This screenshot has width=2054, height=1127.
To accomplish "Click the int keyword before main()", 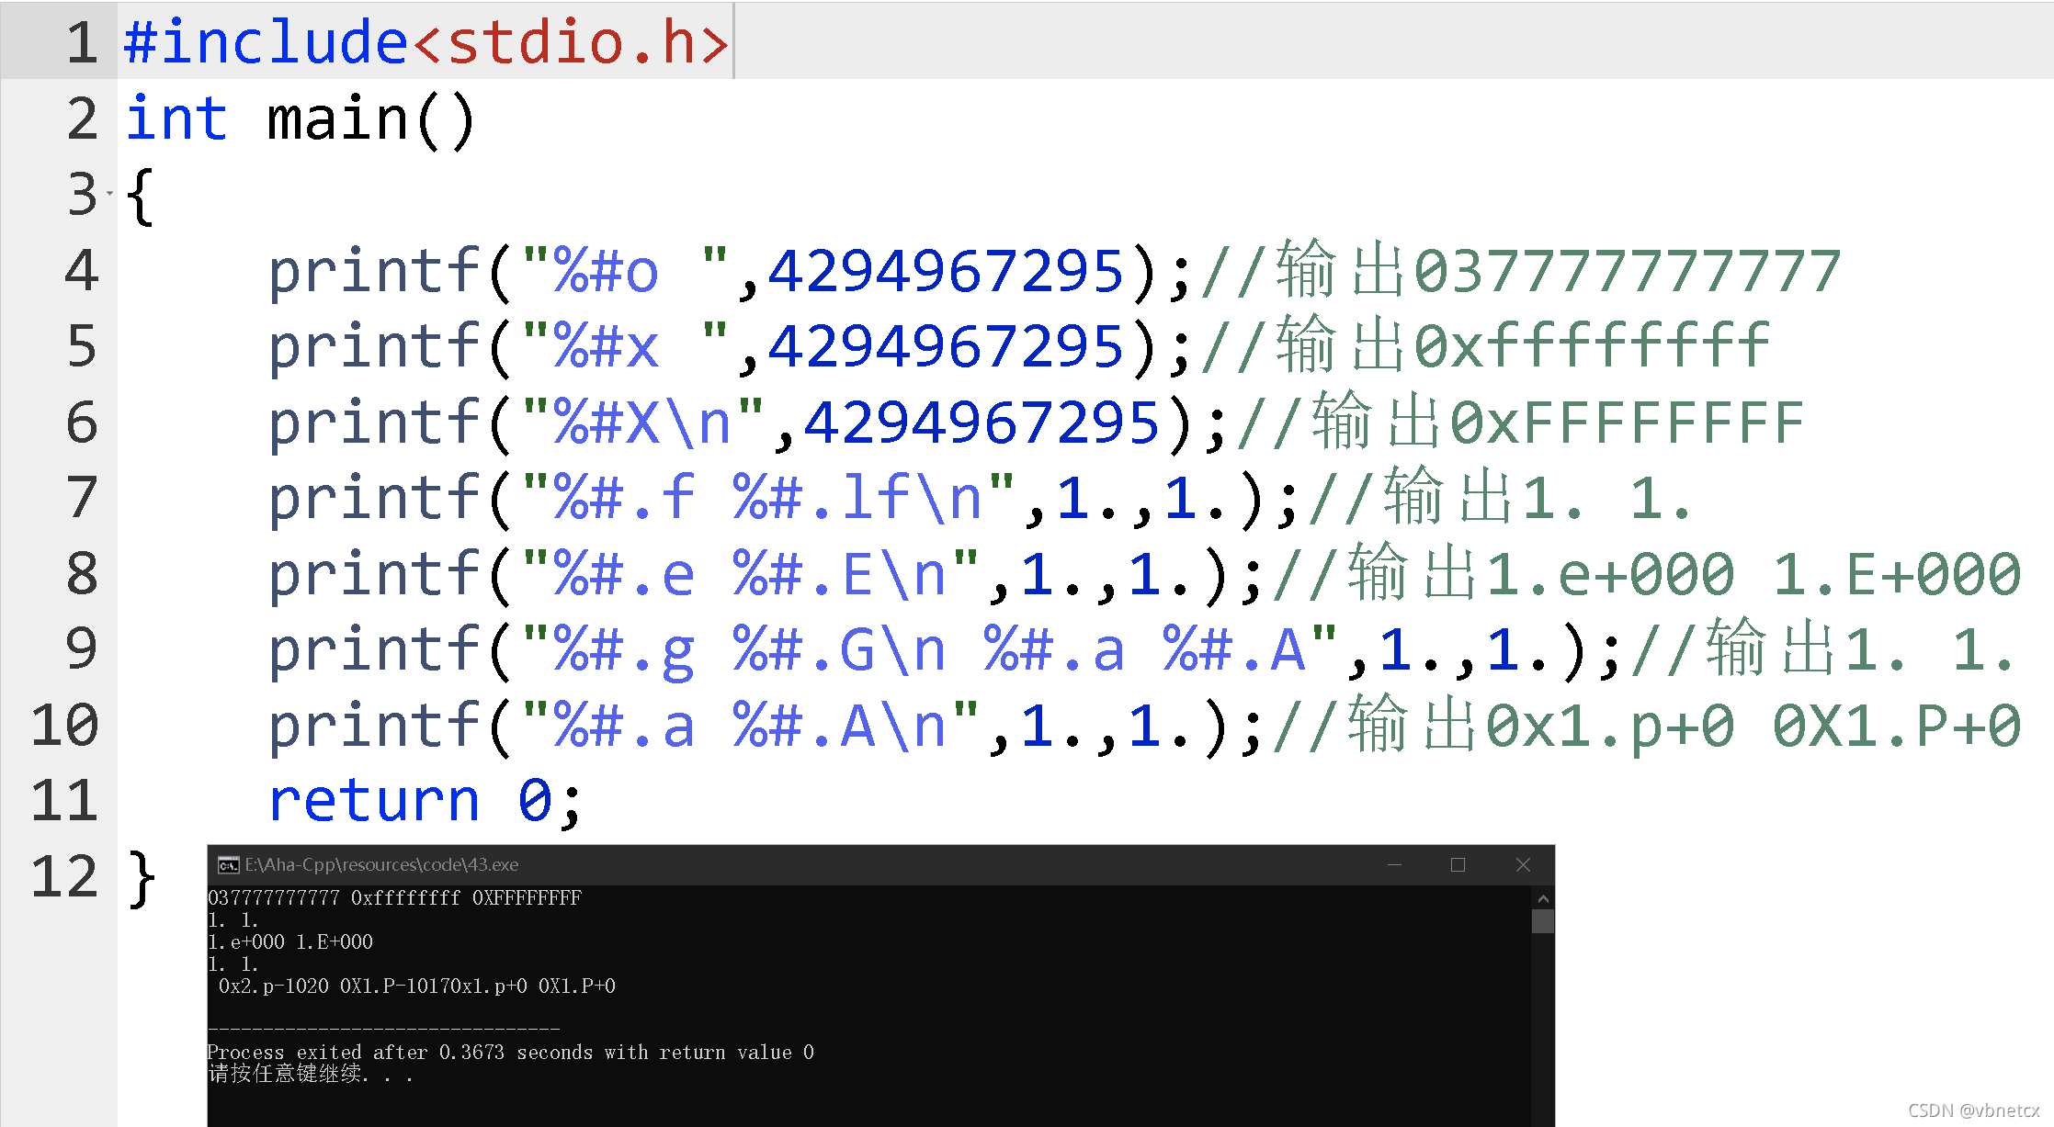I will tap(176, 118).
